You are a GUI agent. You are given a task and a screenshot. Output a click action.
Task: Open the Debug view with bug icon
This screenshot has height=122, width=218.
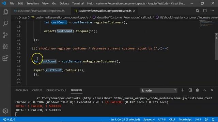tap(5, 46)
